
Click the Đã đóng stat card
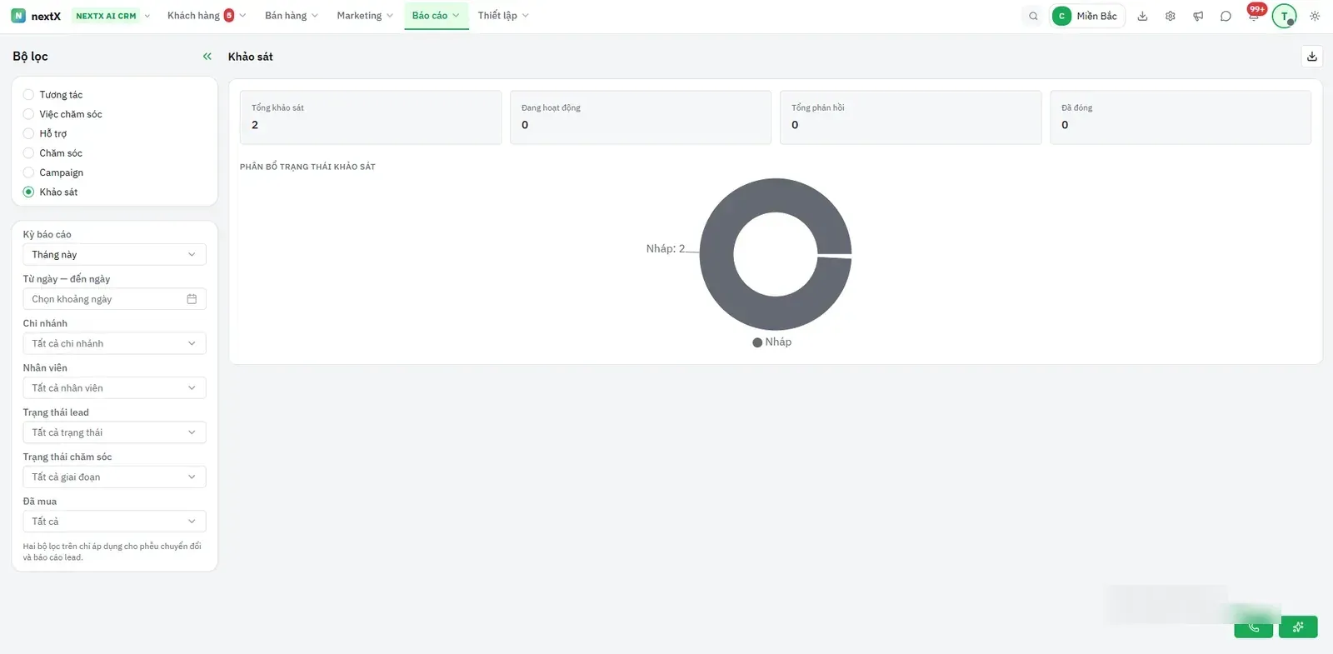click(x=1181, y=117)
